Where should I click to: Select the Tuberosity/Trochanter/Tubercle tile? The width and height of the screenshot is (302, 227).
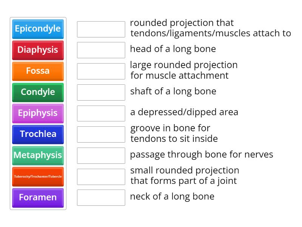38,176
